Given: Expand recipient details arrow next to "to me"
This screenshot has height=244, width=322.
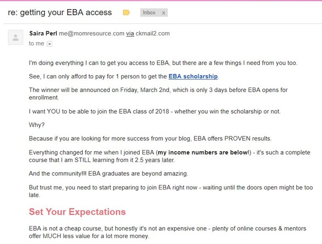Looking at the screenshot, I should point(50,44).
